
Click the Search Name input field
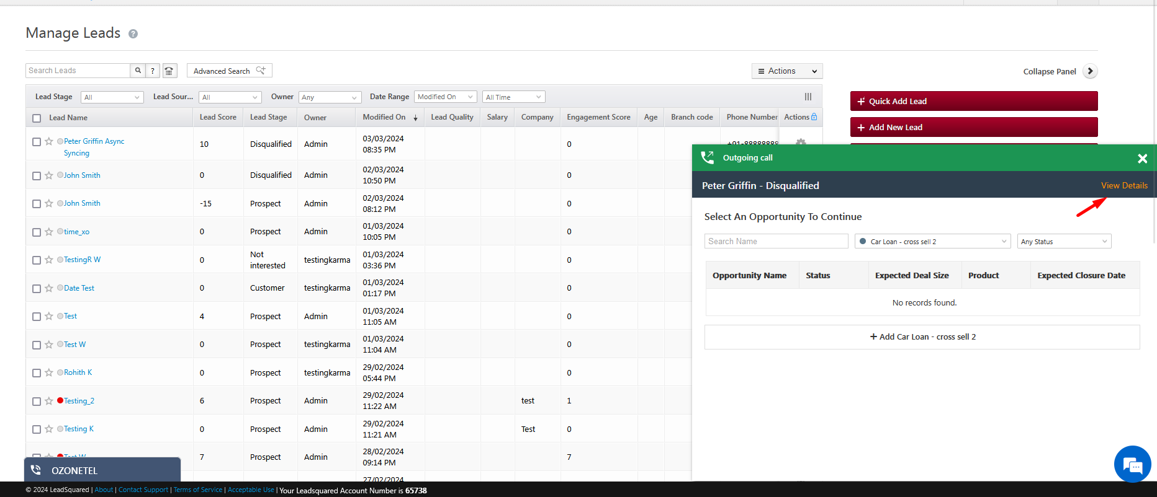pyautogui.click(x=776, y=242)
